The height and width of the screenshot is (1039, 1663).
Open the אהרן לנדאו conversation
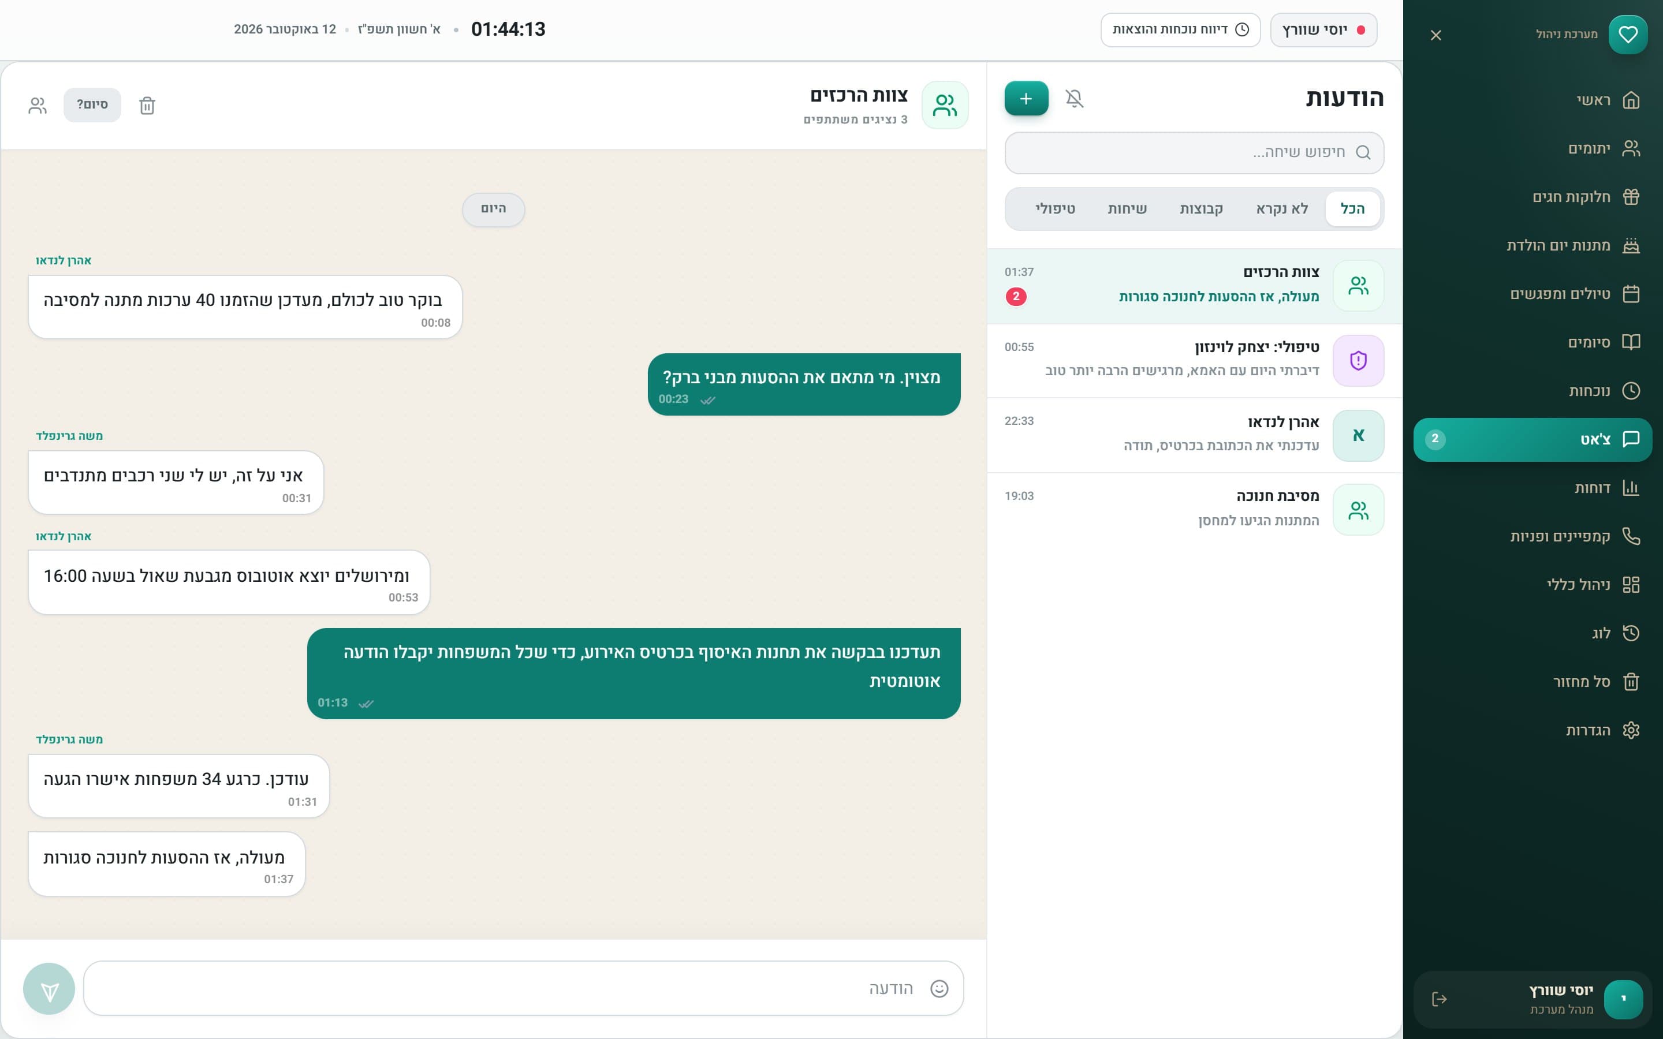click(x=1194, y=436)
